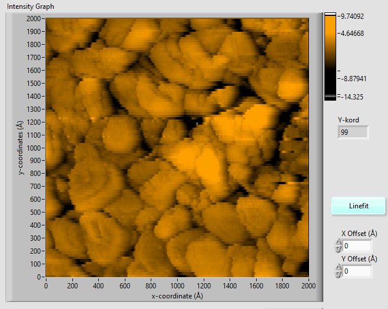Click the x-coordinate (Å) axis label
388x309 pixels.
click(x=177, y=295)
